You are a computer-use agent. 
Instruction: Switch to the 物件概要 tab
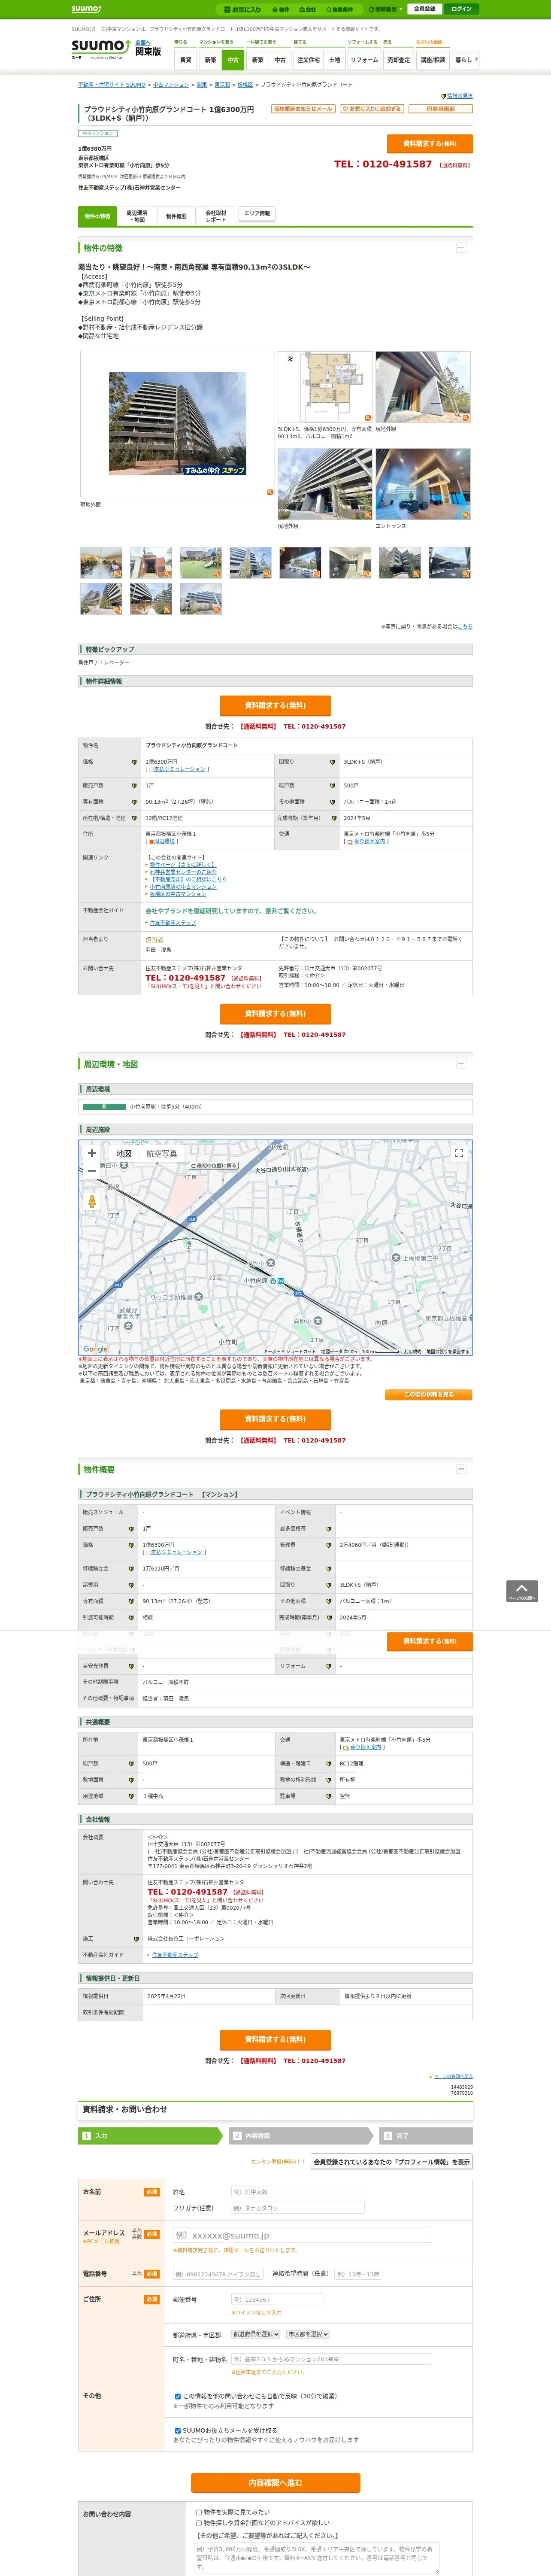pyautogui.click(x=176, y=216)
